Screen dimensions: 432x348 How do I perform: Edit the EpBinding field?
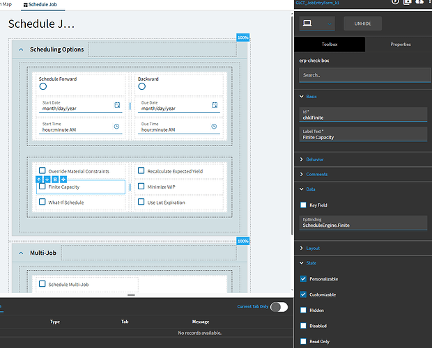coord(363,223)
